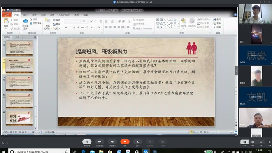Open the 版式 layout dropdown
The width and height of the screenshot is (272, 153).
57,20
